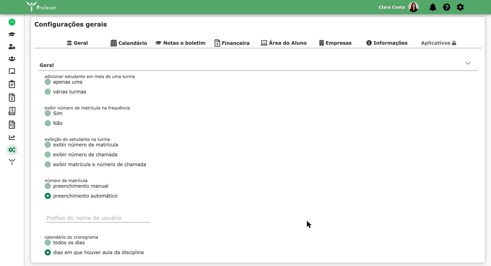The height and width of the screenshot is (266, 491).
Task: Click the Forleven sprout icon in sidebar
Action: click(x=12, y=162)
